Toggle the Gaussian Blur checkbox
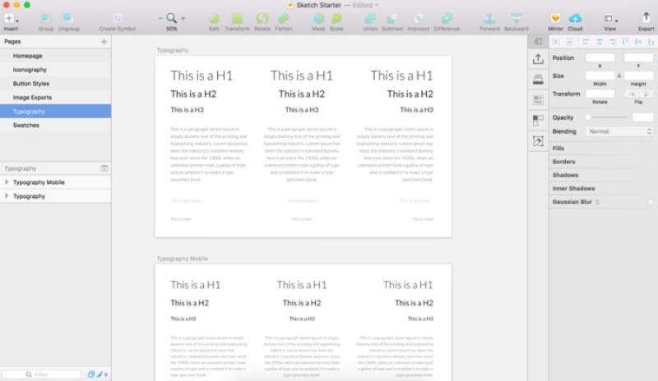The height and width of the screenshot is (381, 658). pyautogui.click(x=650, y=201)
